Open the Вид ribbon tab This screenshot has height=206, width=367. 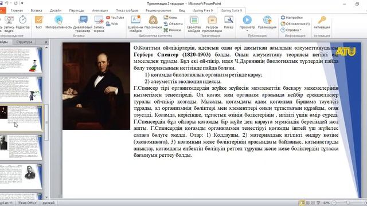182,10
